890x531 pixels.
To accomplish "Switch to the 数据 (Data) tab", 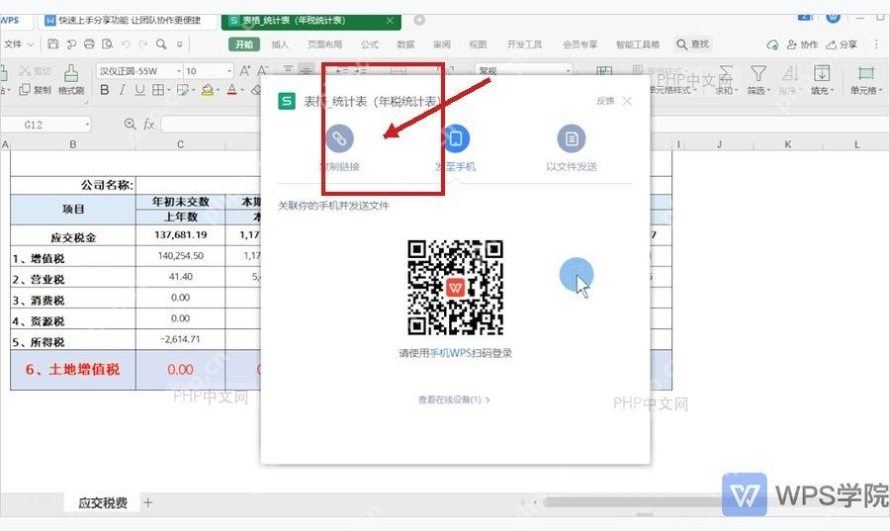I will coord(405,44).
